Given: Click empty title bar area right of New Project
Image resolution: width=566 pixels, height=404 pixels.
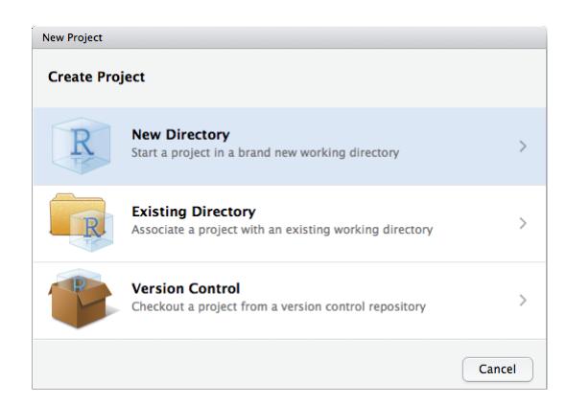Looking at the screenshot, I should click(325, 37).
